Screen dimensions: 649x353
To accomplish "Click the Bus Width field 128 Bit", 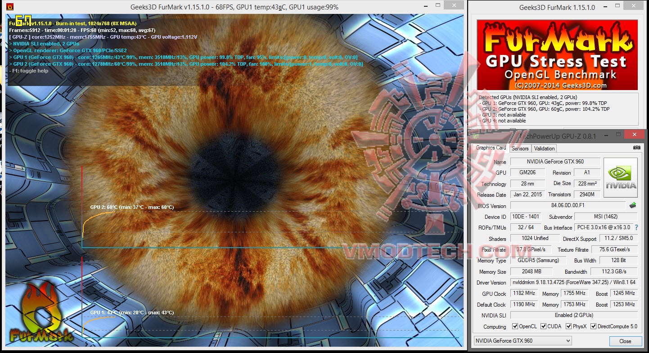I will pos(618,260).
